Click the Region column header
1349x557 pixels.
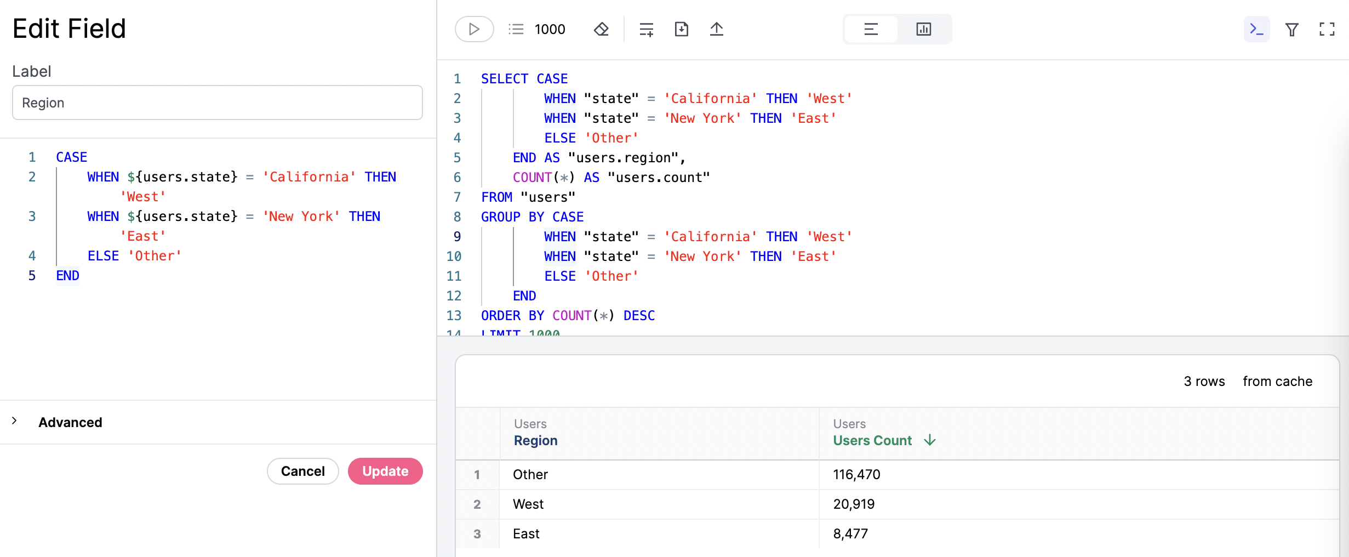[535, 440]
